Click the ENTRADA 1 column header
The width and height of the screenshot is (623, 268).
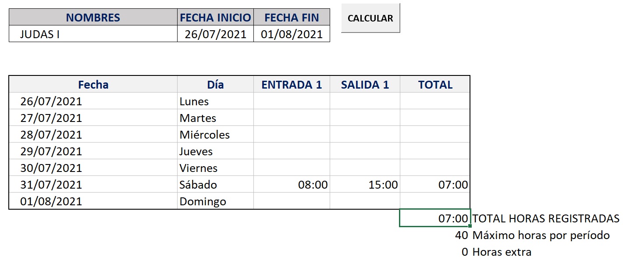pyautogui.click(x=292, y=85)
